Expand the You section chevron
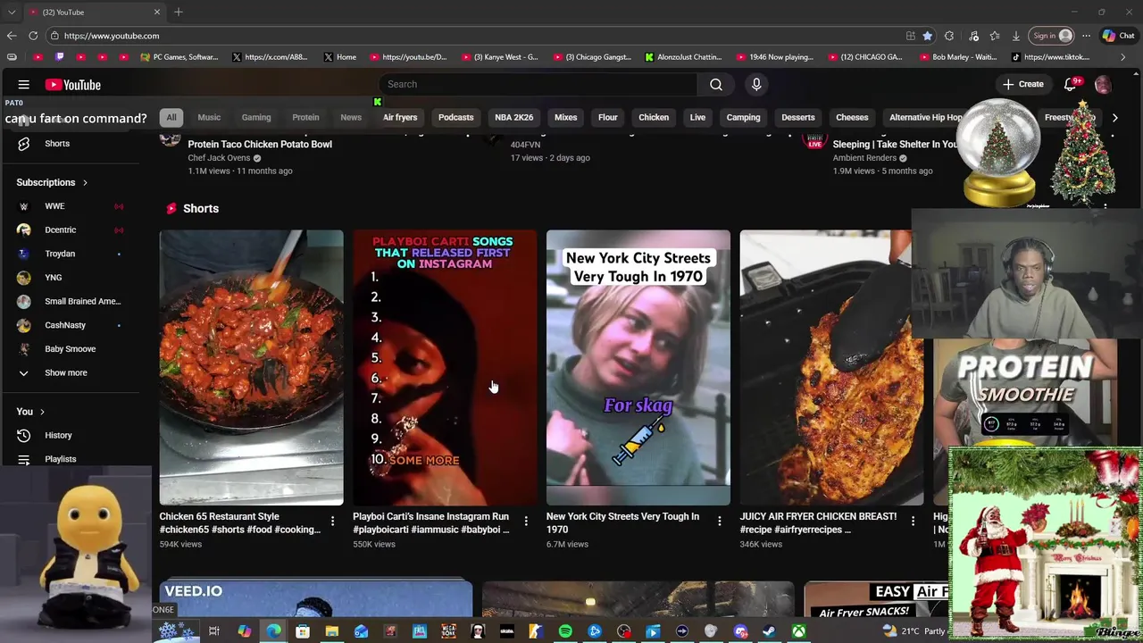Screen dimensions: 1143x643 click(40, 412)
